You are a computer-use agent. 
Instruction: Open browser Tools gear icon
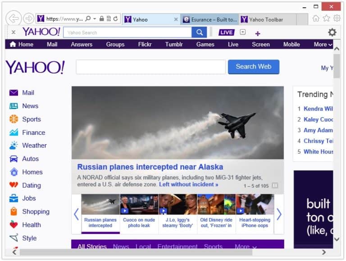[x=337, y=18]
